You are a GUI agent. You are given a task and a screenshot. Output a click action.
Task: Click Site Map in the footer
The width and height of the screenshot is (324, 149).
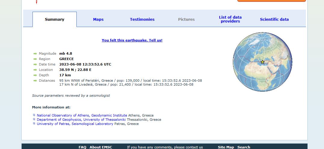point(226,147)
